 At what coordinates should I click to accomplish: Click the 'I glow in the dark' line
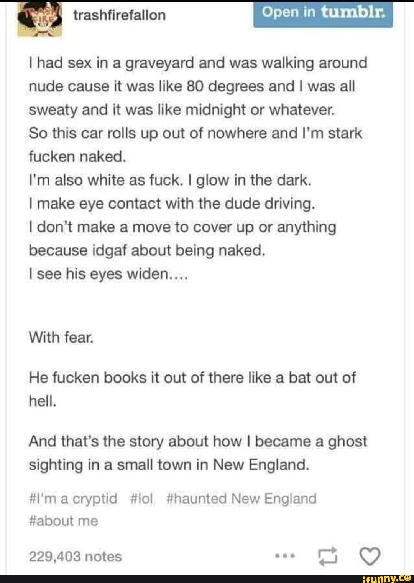pos(170,180)
